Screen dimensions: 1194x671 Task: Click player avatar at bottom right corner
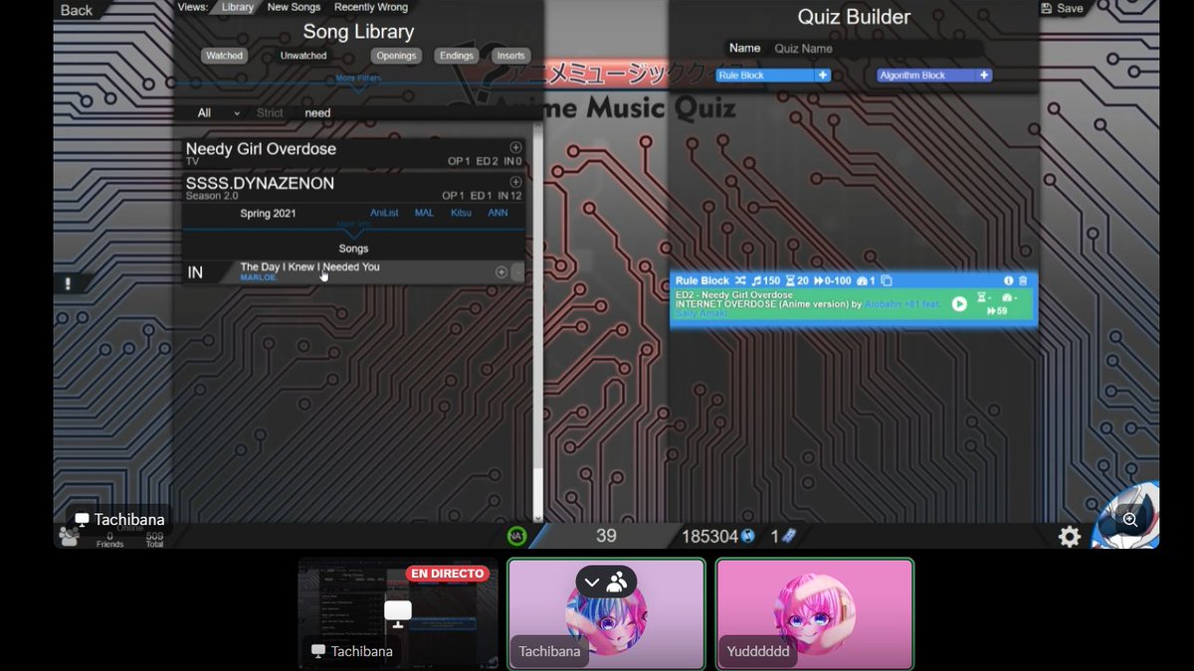1126,515
